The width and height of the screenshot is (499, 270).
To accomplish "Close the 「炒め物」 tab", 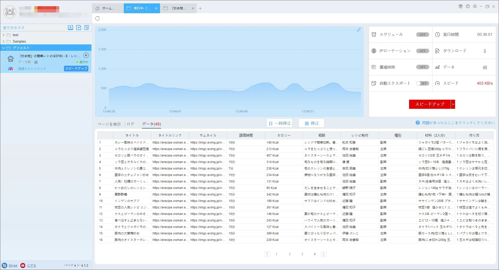I will pyautogui.click(x=193, y=8).
